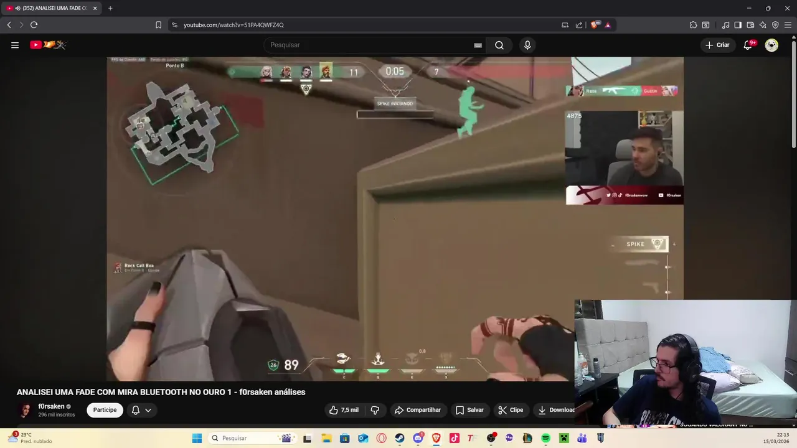Dislike the video
Viewport: 797px width, 448px height.
pos(375,410)
